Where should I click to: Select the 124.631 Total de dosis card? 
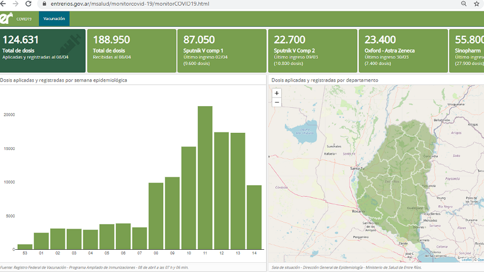click(43, 51)
